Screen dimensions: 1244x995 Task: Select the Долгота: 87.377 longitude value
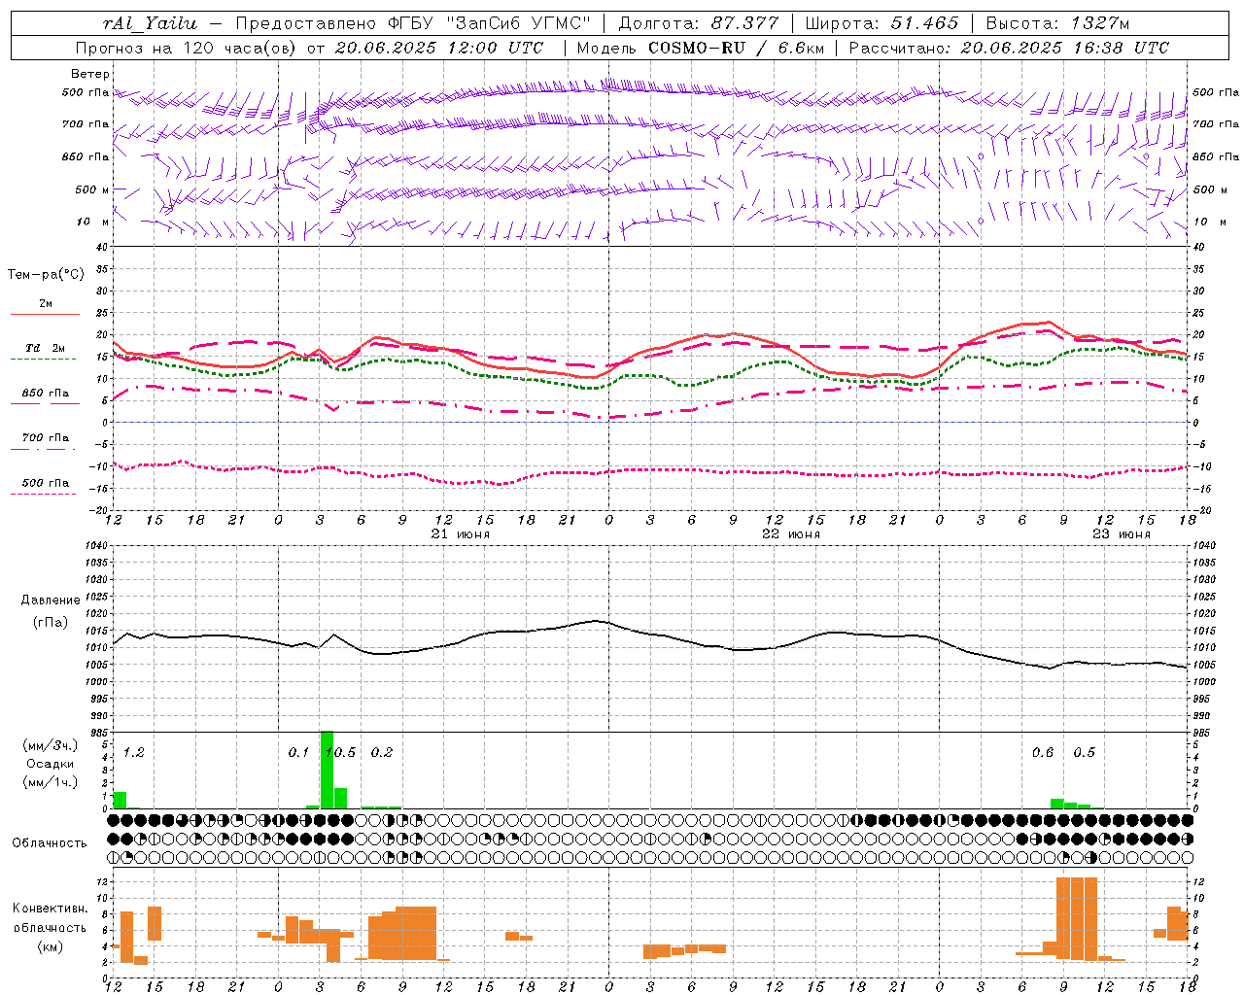[699, 23]
